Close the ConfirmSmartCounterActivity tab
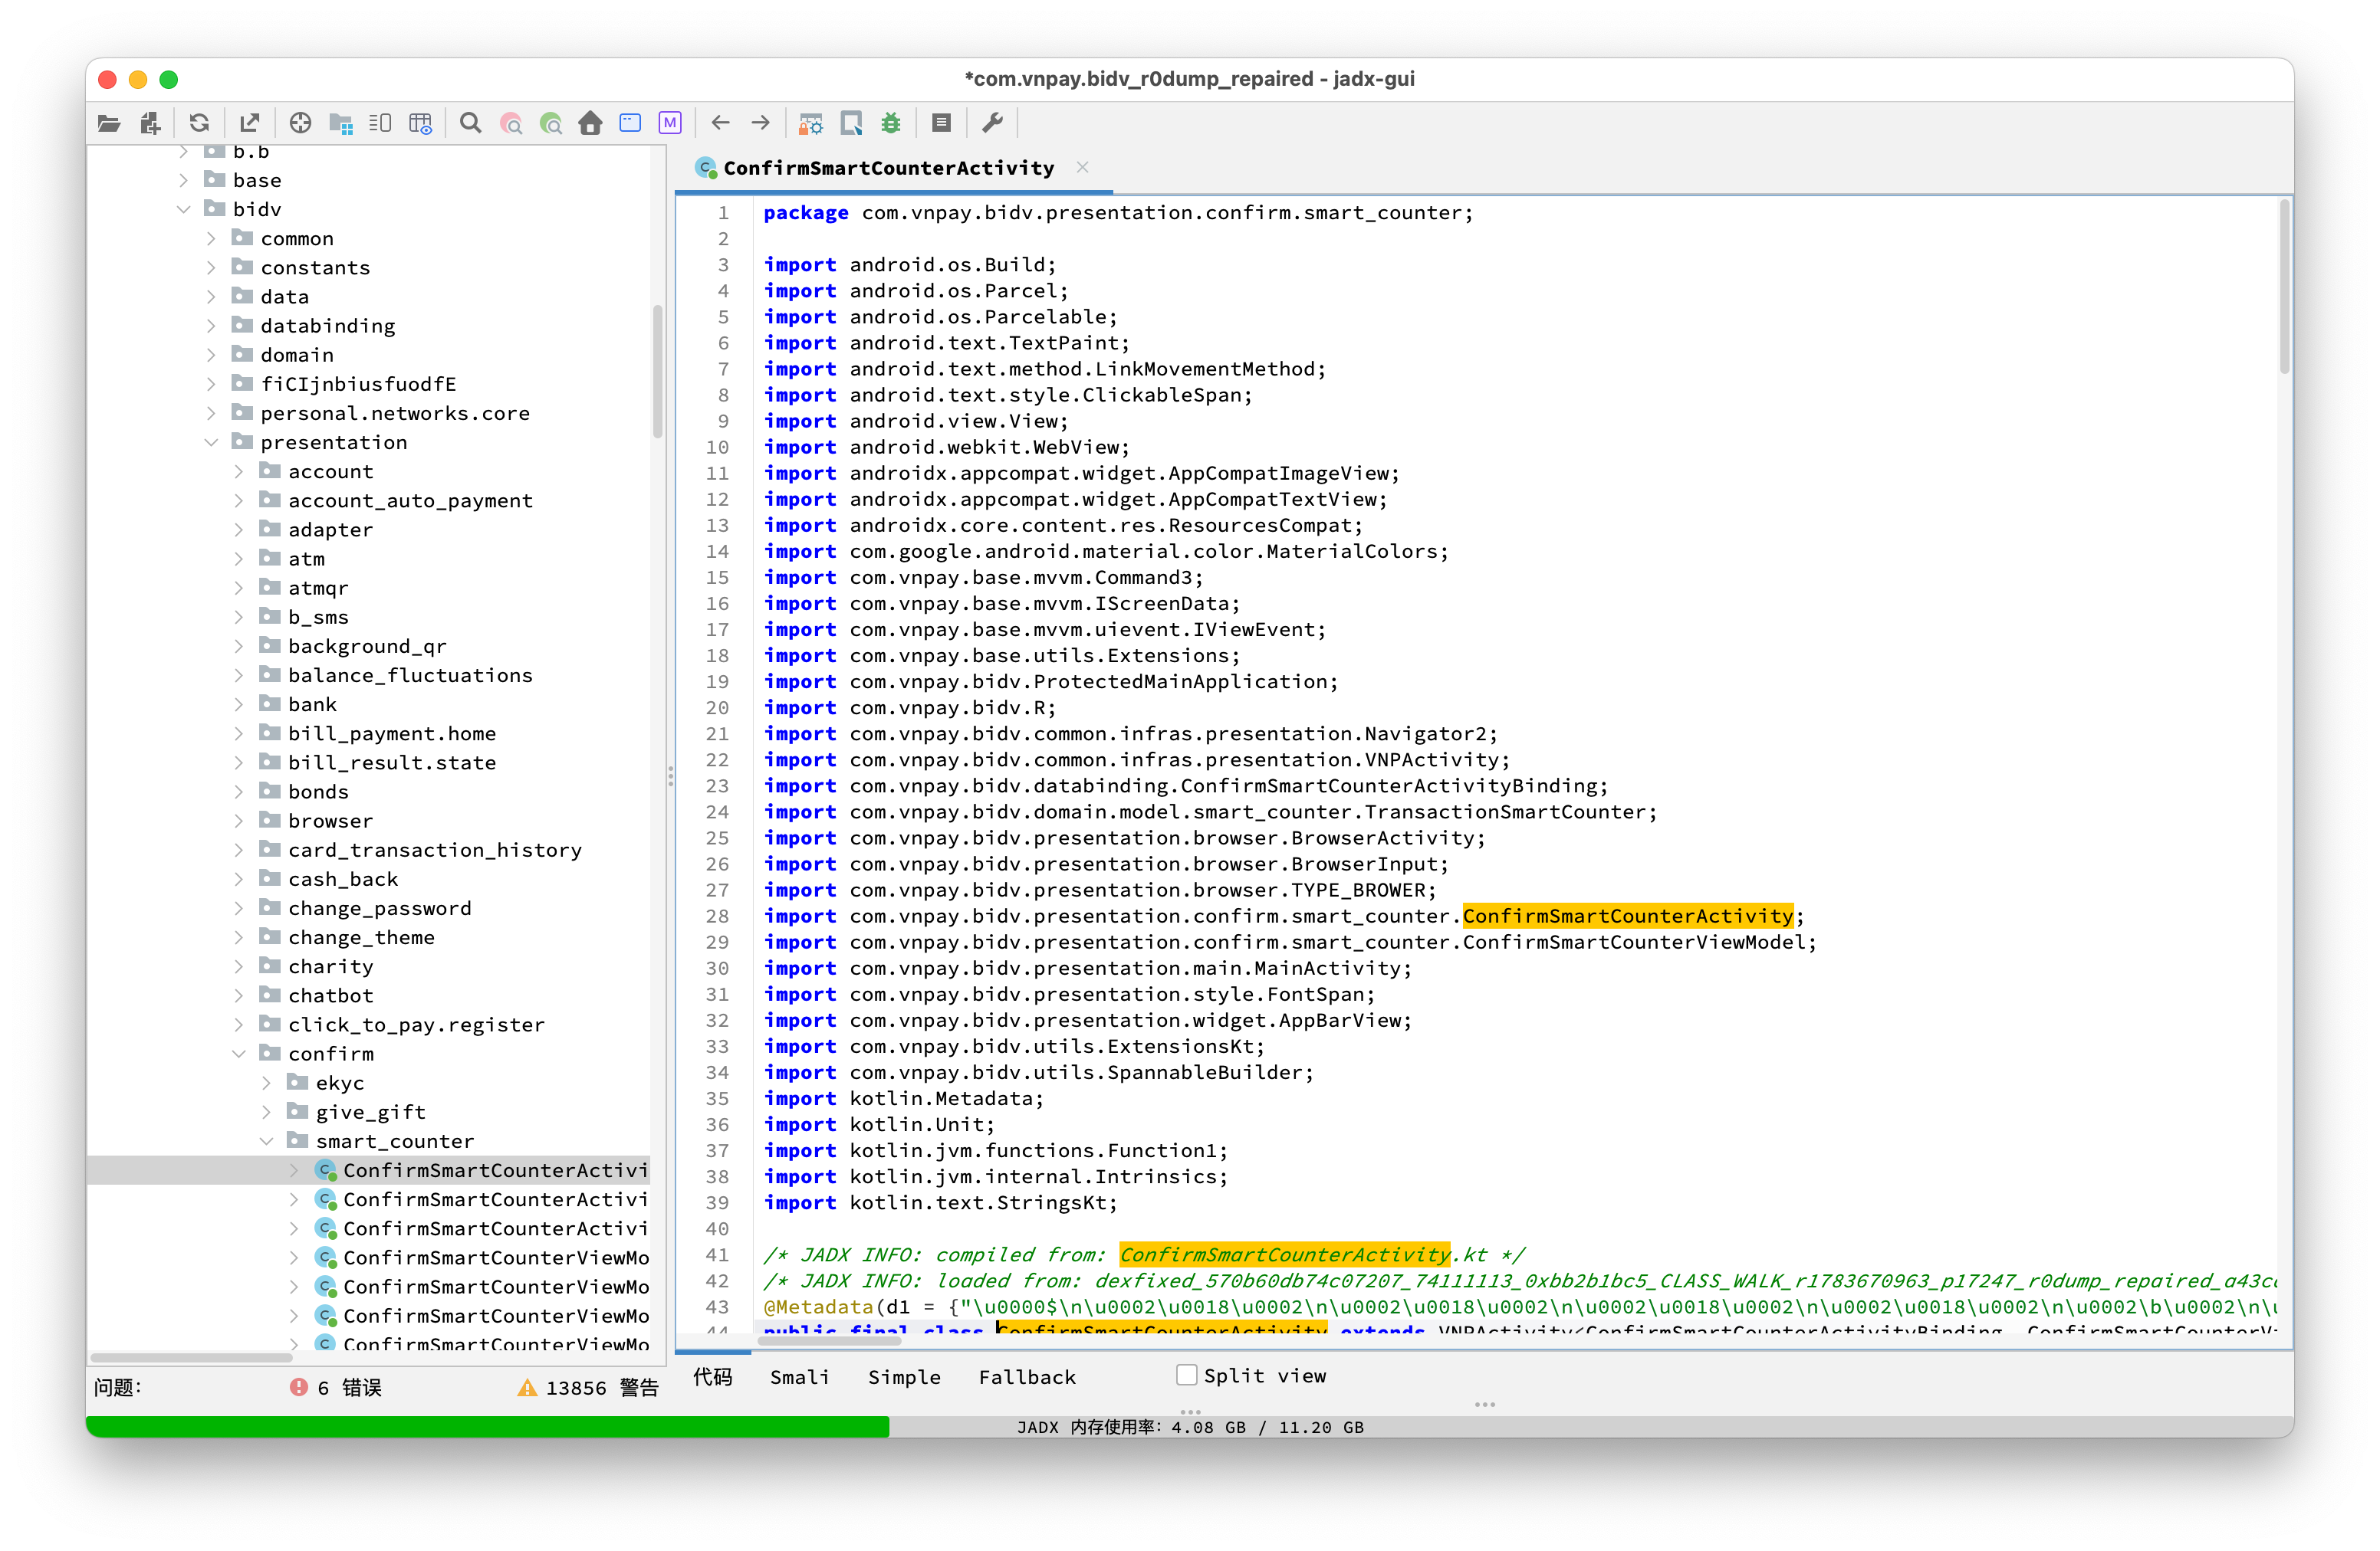The height and width of the screenshot is (1551, 2380). click(1082, 167)
